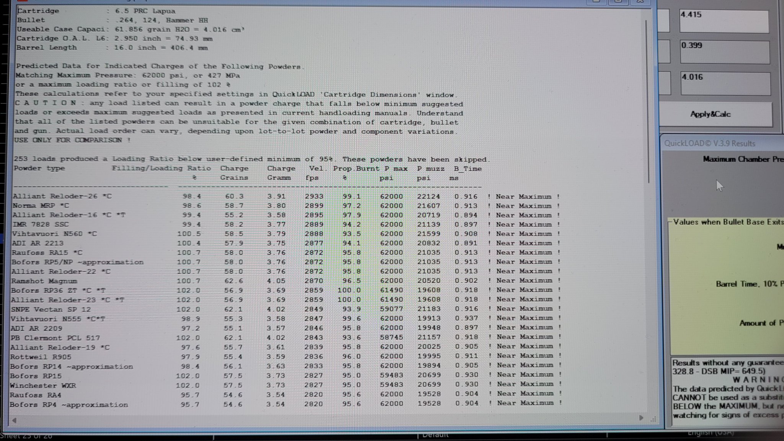Click the Filling/Loading Ratio column header
Image resolution: width=784 pixels, height=441 pixels.
(x=161, y=168)
